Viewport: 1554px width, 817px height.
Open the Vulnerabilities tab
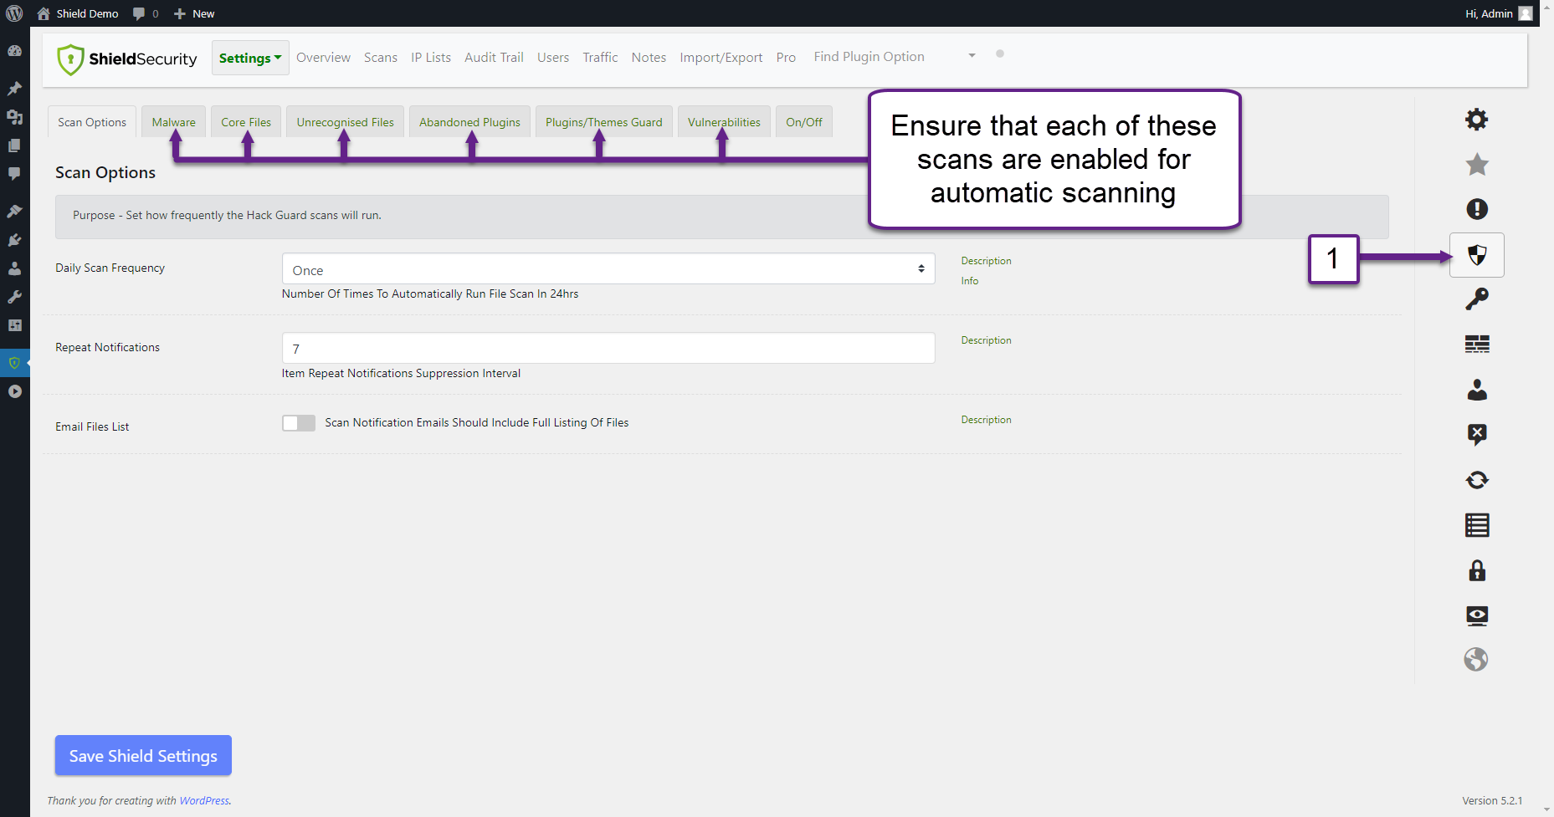(723, 122)
